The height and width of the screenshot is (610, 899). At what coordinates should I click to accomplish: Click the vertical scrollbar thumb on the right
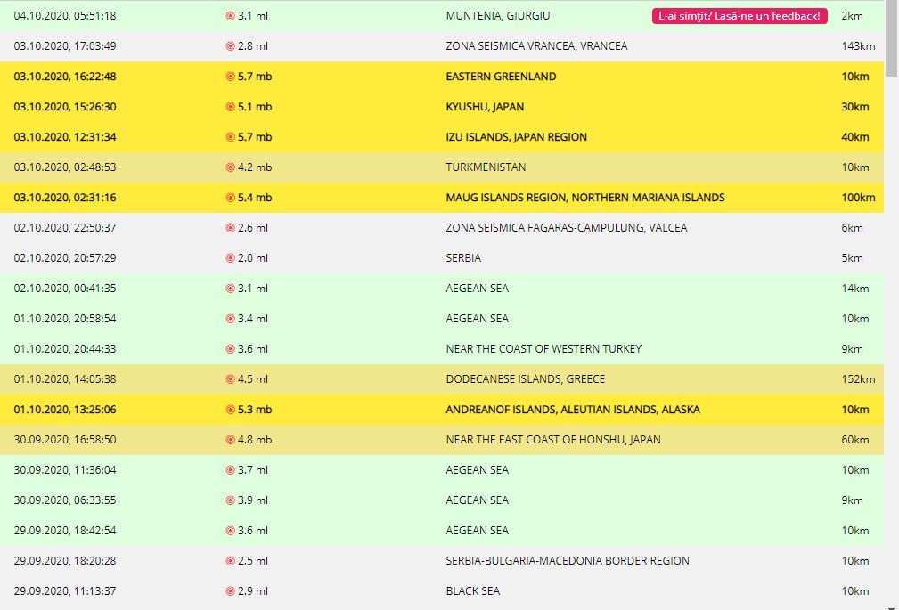click(892, 40)
